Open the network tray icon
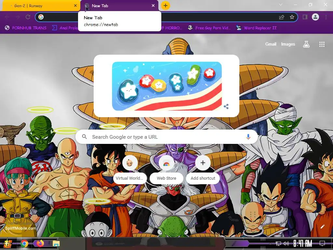This screenshot has width=333, height=250. [x=278, y=243]
